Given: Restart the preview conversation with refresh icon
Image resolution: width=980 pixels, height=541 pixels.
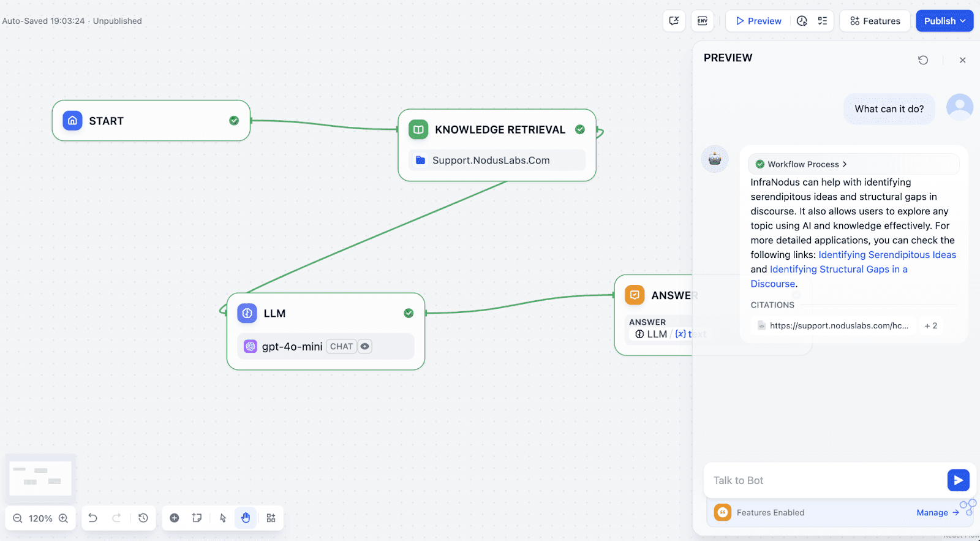Looking at the screenshot, I should (923, 60).
